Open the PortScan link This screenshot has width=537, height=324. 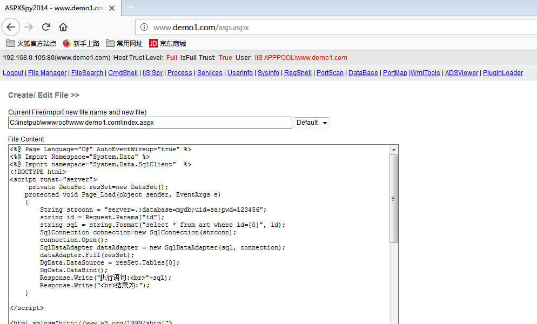coord(330,72)
